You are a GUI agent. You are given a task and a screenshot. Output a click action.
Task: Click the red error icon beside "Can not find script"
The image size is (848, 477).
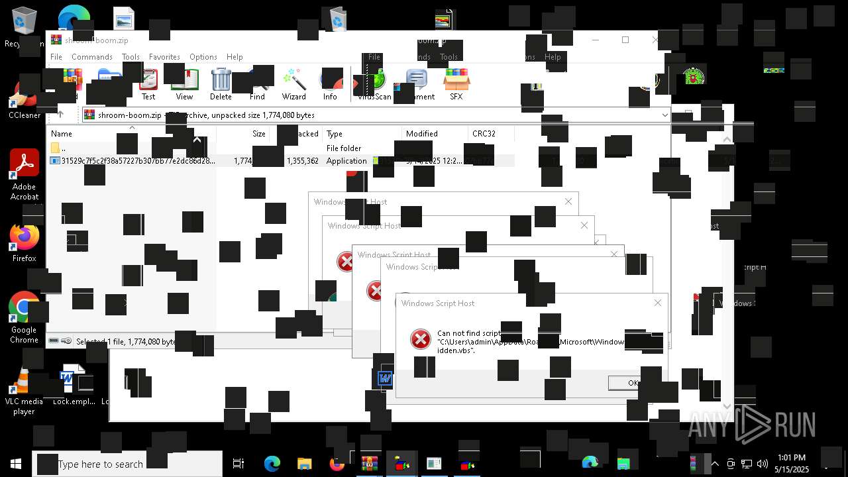(x=420, y=339)
